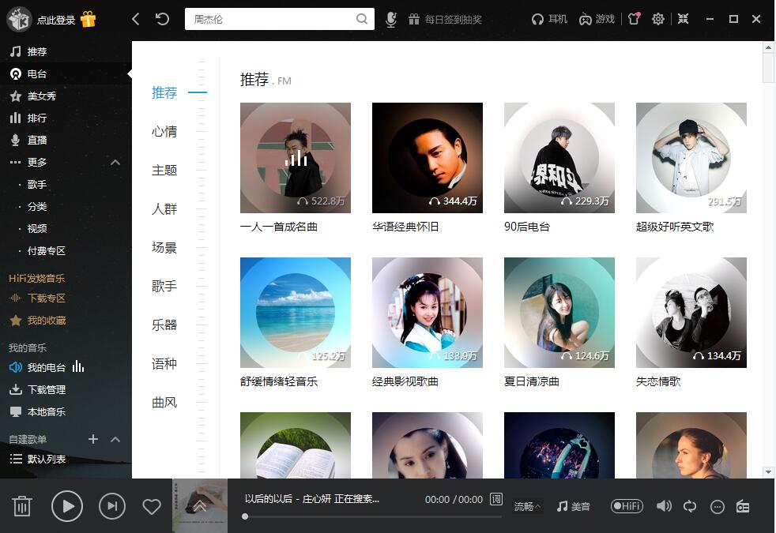Add a new playlist with plus icon
The width and height of the screenshot is (776, 533).
(93, 439)
